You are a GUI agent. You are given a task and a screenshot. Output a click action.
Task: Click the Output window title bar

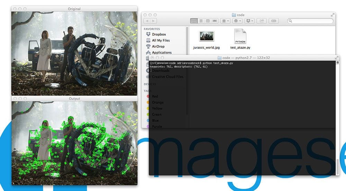(74, 99)
